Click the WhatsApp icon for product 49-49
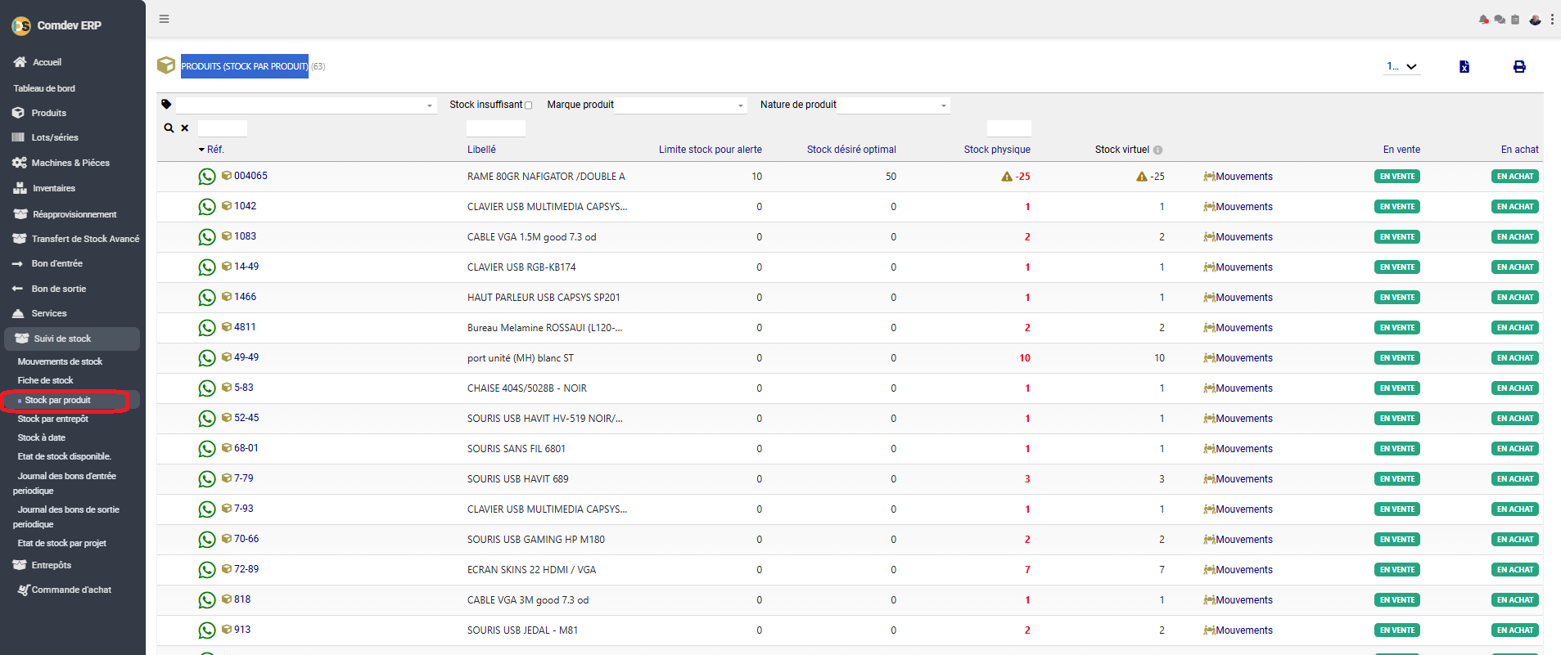This screenshot has height=655, width=1561. 207,358
